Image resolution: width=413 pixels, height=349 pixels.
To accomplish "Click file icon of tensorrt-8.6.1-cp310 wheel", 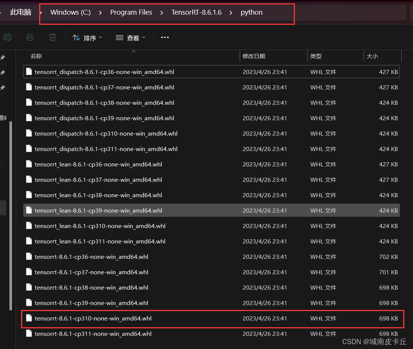I will coord(29,318).
